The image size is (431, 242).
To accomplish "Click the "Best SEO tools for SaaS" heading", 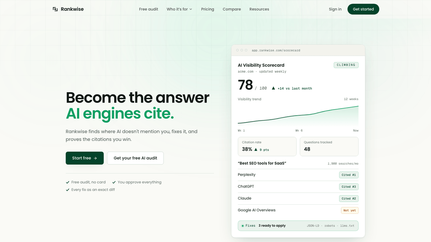I will (x=262, y=163).
